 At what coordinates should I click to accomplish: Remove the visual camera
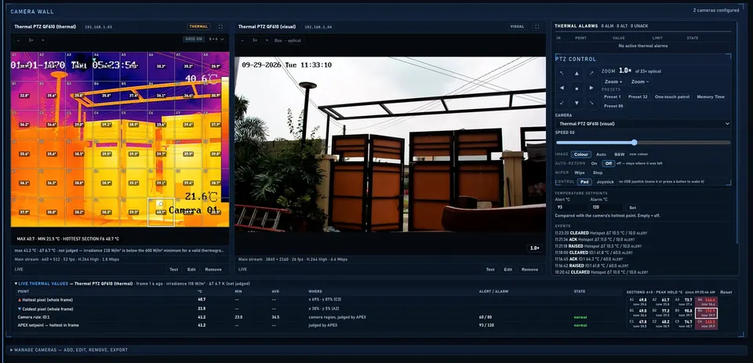point(529,270)
